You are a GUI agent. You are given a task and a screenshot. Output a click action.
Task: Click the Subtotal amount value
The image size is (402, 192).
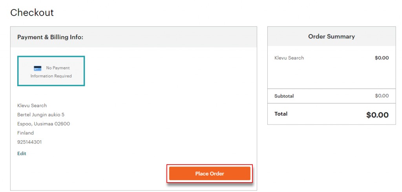(382, 96)
